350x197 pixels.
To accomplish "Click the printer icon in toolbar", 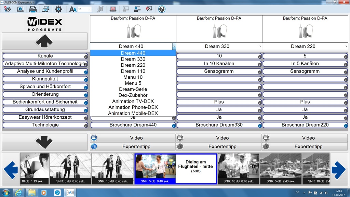I will 33,9.
